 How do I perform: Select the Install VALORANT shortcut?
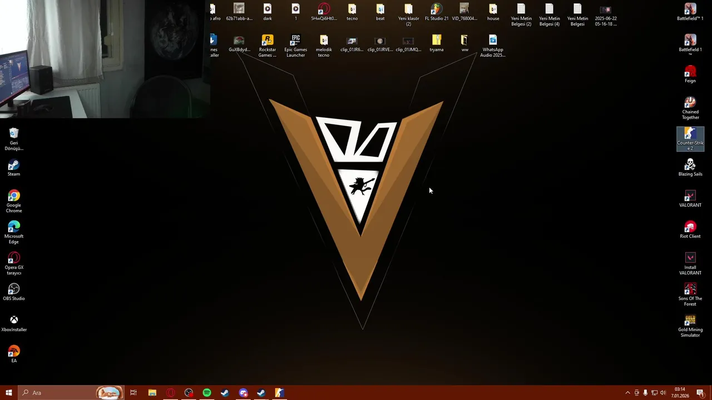point(690,263)
